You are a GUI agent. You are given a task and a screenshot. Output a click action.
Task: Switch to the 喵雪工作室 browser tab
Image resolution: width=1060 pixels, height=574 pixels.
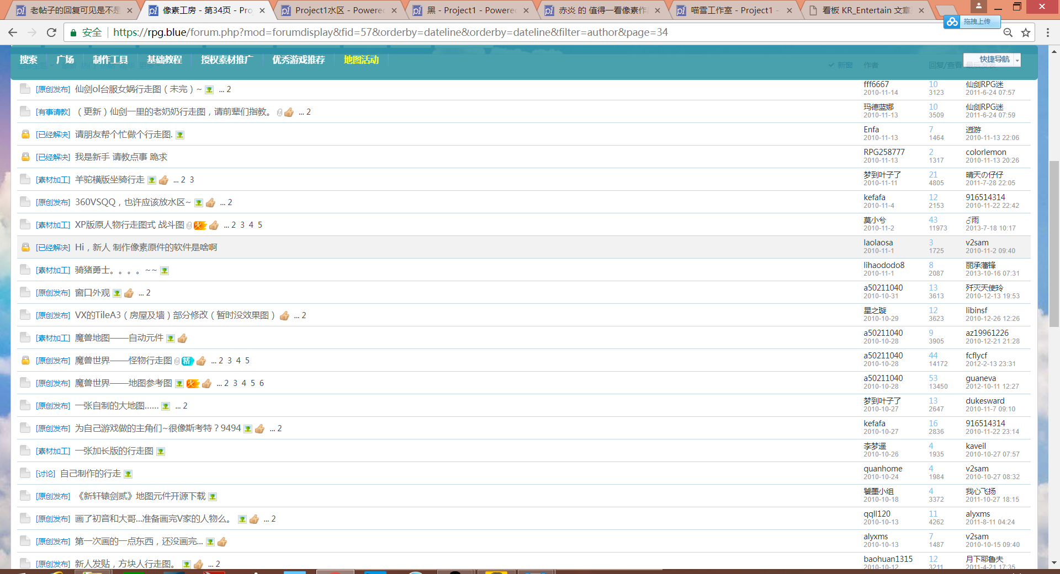[734, 10]
